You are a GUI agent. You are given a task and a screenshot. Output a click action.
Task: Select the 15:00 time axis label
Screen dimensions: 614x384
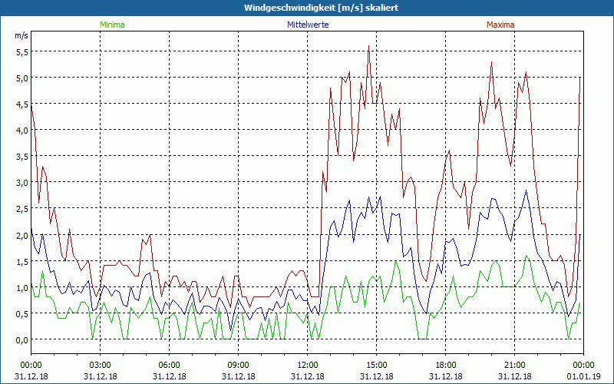(x=377, y=365)
